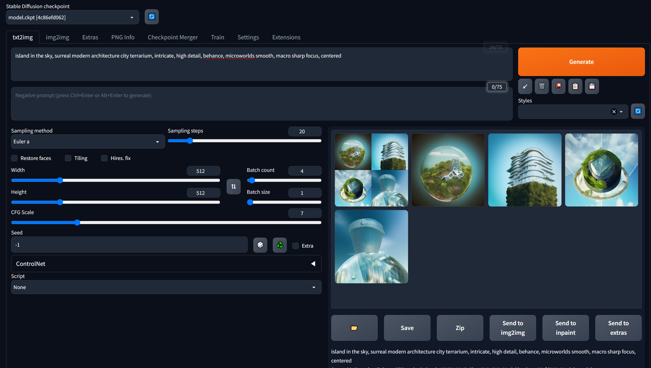Screen dimensions: 651x368
Task: Open the output images folder
Action: 354,328
